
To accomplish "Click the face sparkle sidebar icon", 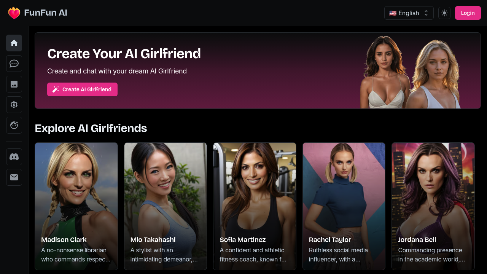I will (14, 125).
